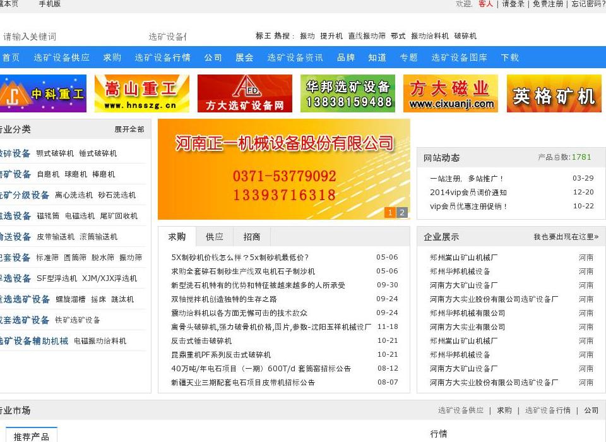The image size is (606, 442).
Task: Open 球磨机 category link
Action: [76, 174]
